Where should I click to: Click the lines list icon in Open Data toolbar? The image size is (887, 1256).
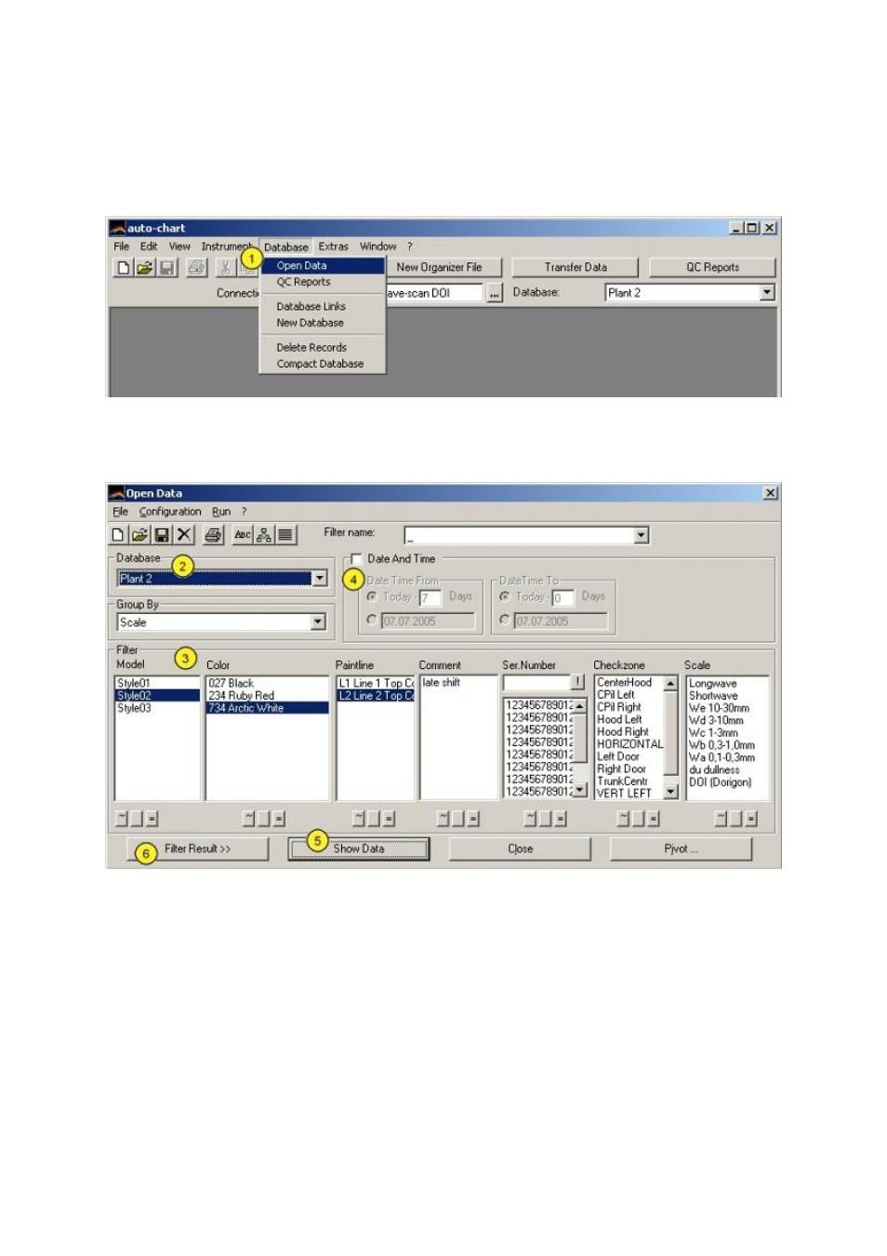pyautogui.click(x=285, y=535)
